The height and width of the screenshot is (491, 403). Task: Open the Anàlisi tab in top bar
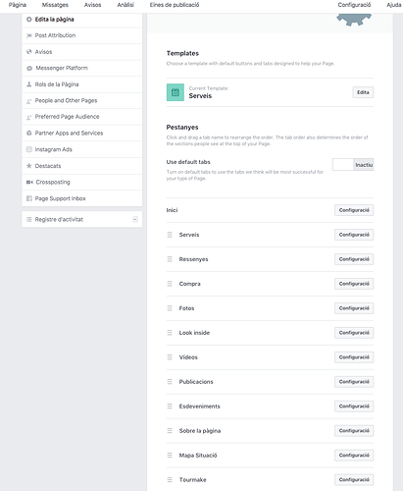[x=126, y=5]
